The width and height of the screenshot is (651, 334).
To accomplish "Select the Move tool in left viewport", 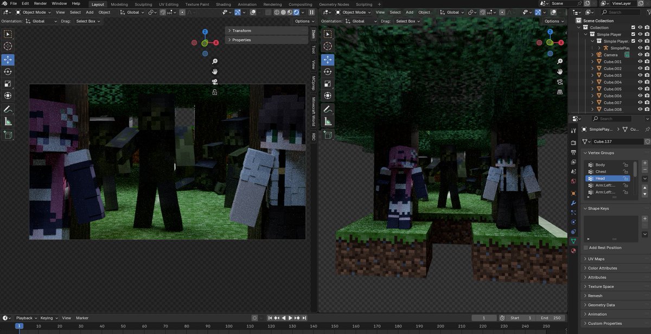I will (x=8, y=60).
